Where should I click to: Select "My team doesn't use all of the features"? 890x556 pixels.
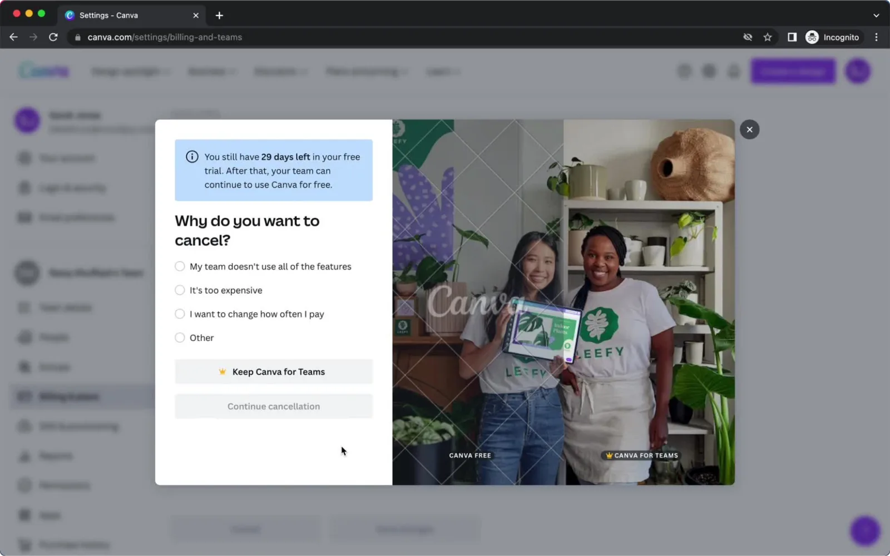click(263, 266)
